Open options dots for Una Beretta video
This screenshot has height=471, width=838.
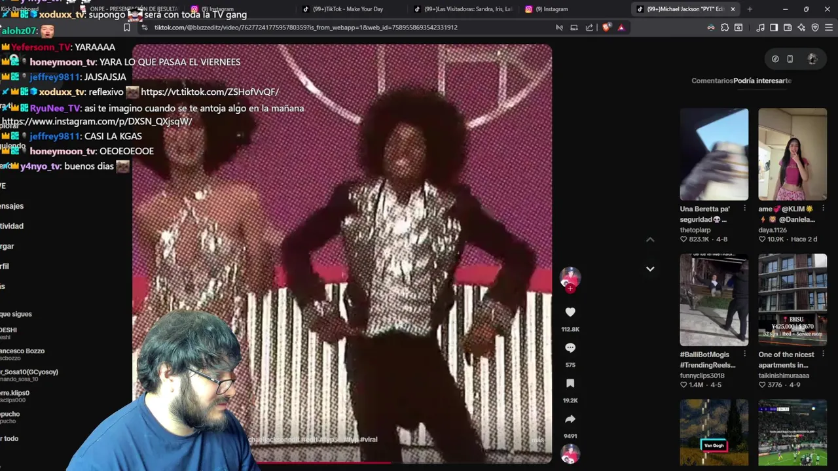[744, 209]
